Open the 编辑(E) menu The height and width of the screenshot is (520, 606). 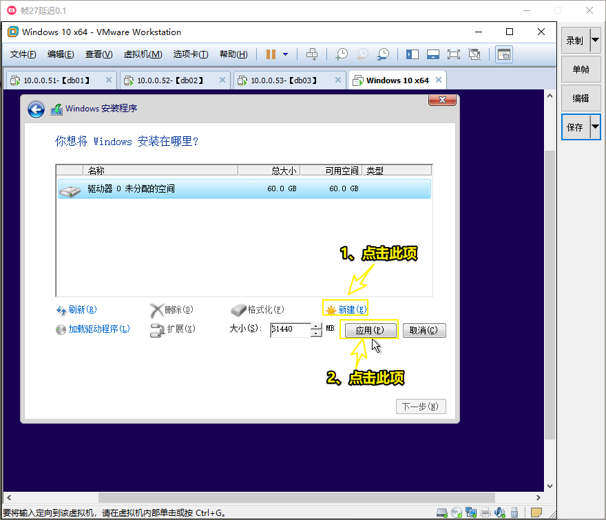pyautogui.click(x=61, y=54)
